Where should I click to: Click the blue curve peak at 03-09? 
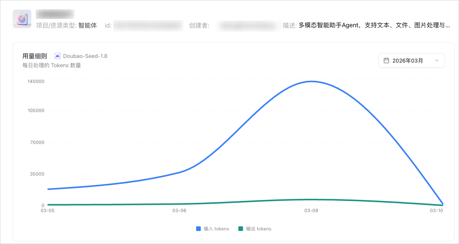[x=311, y=81]
